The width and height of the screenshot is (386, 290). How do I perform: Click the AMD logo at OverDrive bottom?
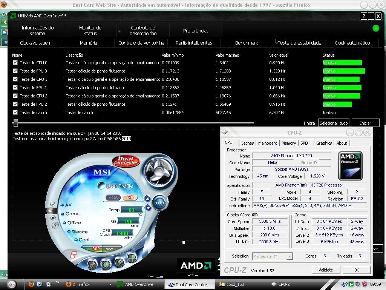coord(196,265)
